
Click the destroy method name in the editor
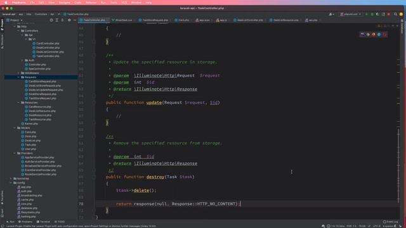155,177
